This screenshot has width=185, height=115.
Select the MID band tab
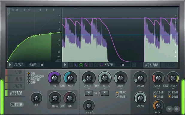tap(15, 79)
